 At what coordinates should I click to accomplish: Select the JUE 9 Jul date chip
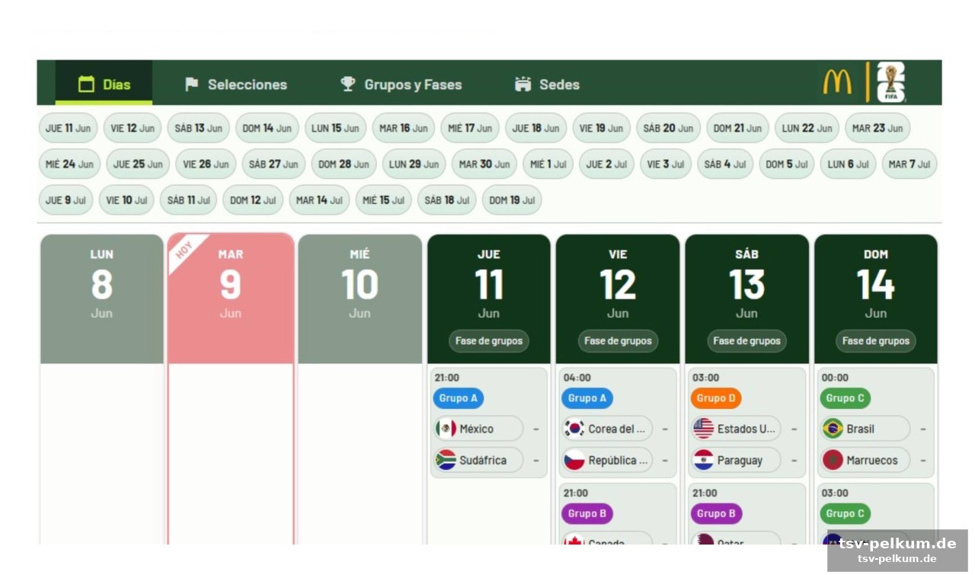click(66, 200)
